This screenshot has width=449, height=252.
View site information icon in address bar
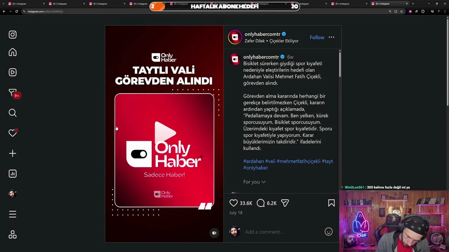tap(24, 12)
